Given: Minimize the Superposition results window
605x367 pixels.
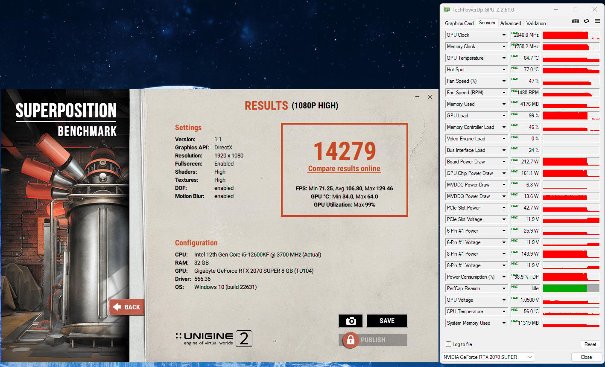Looking at the screenshot, I should pyautogui.click(x=417, y=97).
